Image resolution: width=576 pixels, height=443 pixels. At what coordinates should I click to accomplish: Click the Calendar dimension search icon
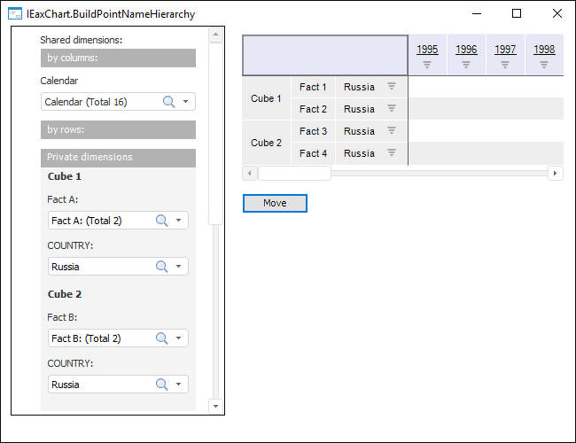(168, 102)
